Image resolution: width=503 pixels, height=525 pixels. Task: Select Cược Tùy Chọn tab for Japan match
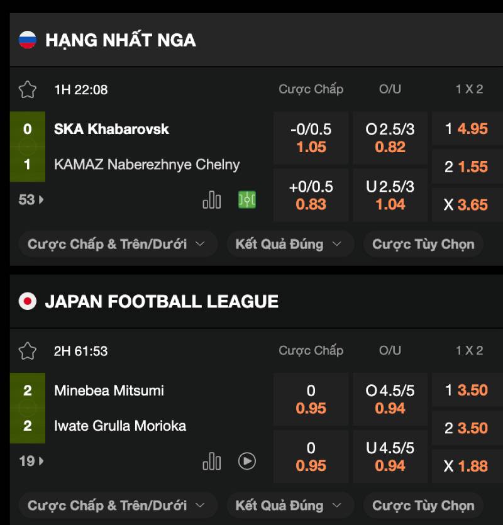click(423, 506)
